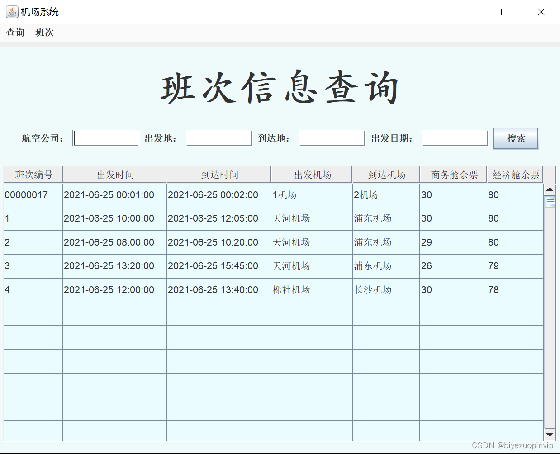
Task: Select the 班次编号 column header
Action: click(32, 174)
